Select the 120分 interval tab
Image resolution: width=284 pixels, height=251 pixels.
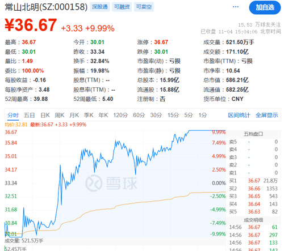(x=120, y=115)
